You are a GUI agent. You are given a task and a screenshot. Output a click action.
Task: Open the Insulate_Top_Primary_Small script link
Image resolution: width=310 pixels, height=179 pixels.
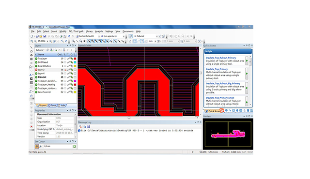point(220,98)
